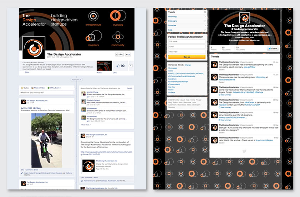
Task: Click Share under Disrupting the Future post
Action: point(96,177)
